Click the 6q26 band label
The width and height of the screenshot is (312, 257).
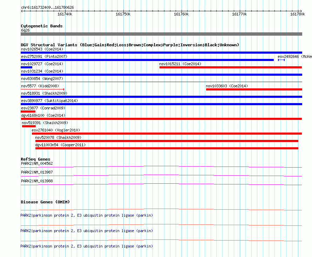pos(25,30)
